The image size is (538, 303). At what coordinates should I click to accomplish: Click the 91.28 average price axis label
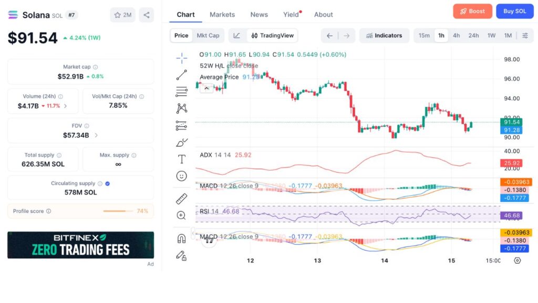[512, 130]
